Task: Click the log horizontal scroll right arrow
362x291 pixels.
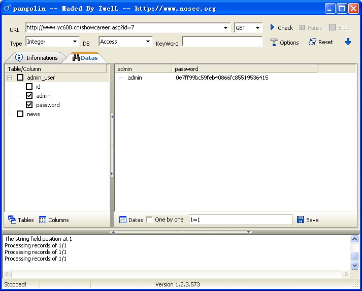Action: pos(346,274)
